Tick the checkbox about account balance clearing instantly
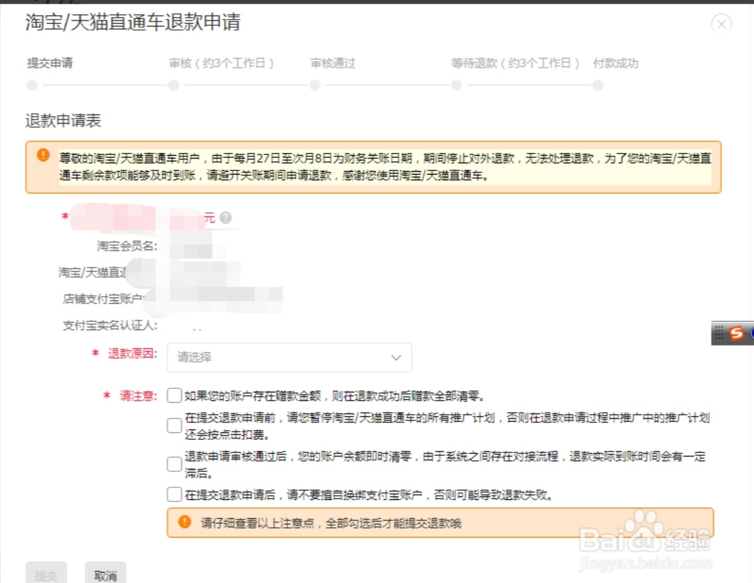 [x=174, y=464]
